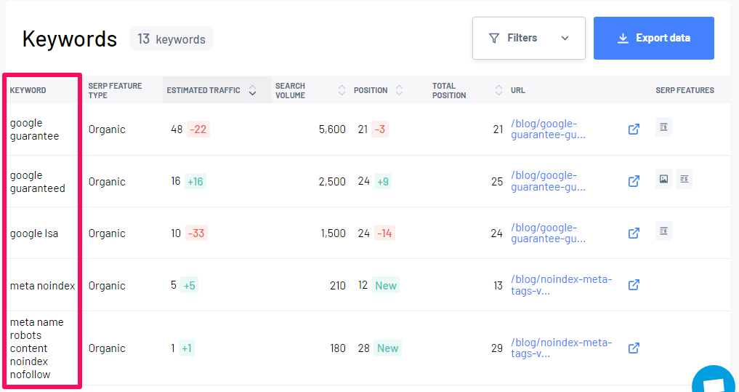Screen dimensions: 739x392
Task: Click the 1,500 search volume value
Action: point(334,233)
